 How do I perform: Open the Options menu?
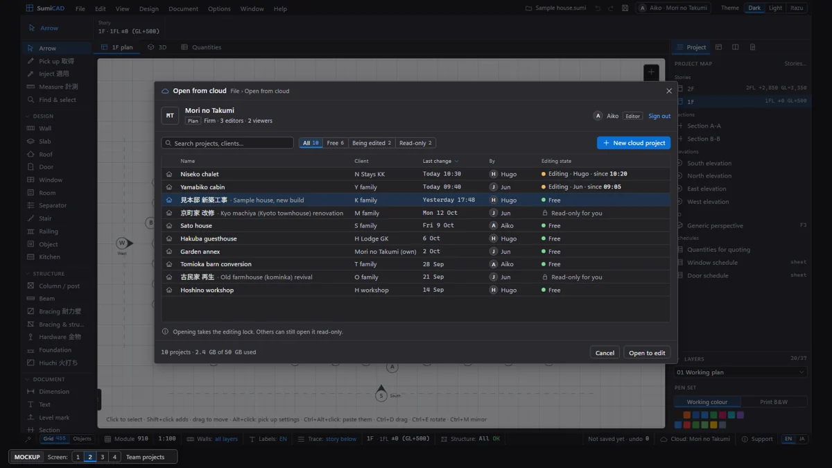(x=219, y=9)
